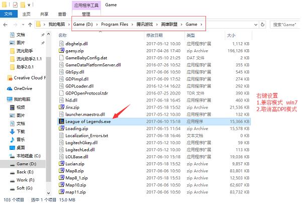The height and width of the screenshot is (203, 304).
Task: Open 图片 pinned in quick access
Action: pyautogui.click(x=21, y=43)
